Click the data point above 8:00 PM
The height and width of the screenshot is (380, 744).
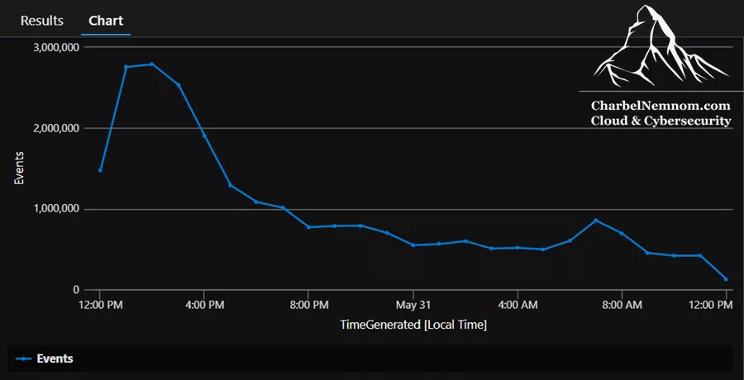click(308, 227)
